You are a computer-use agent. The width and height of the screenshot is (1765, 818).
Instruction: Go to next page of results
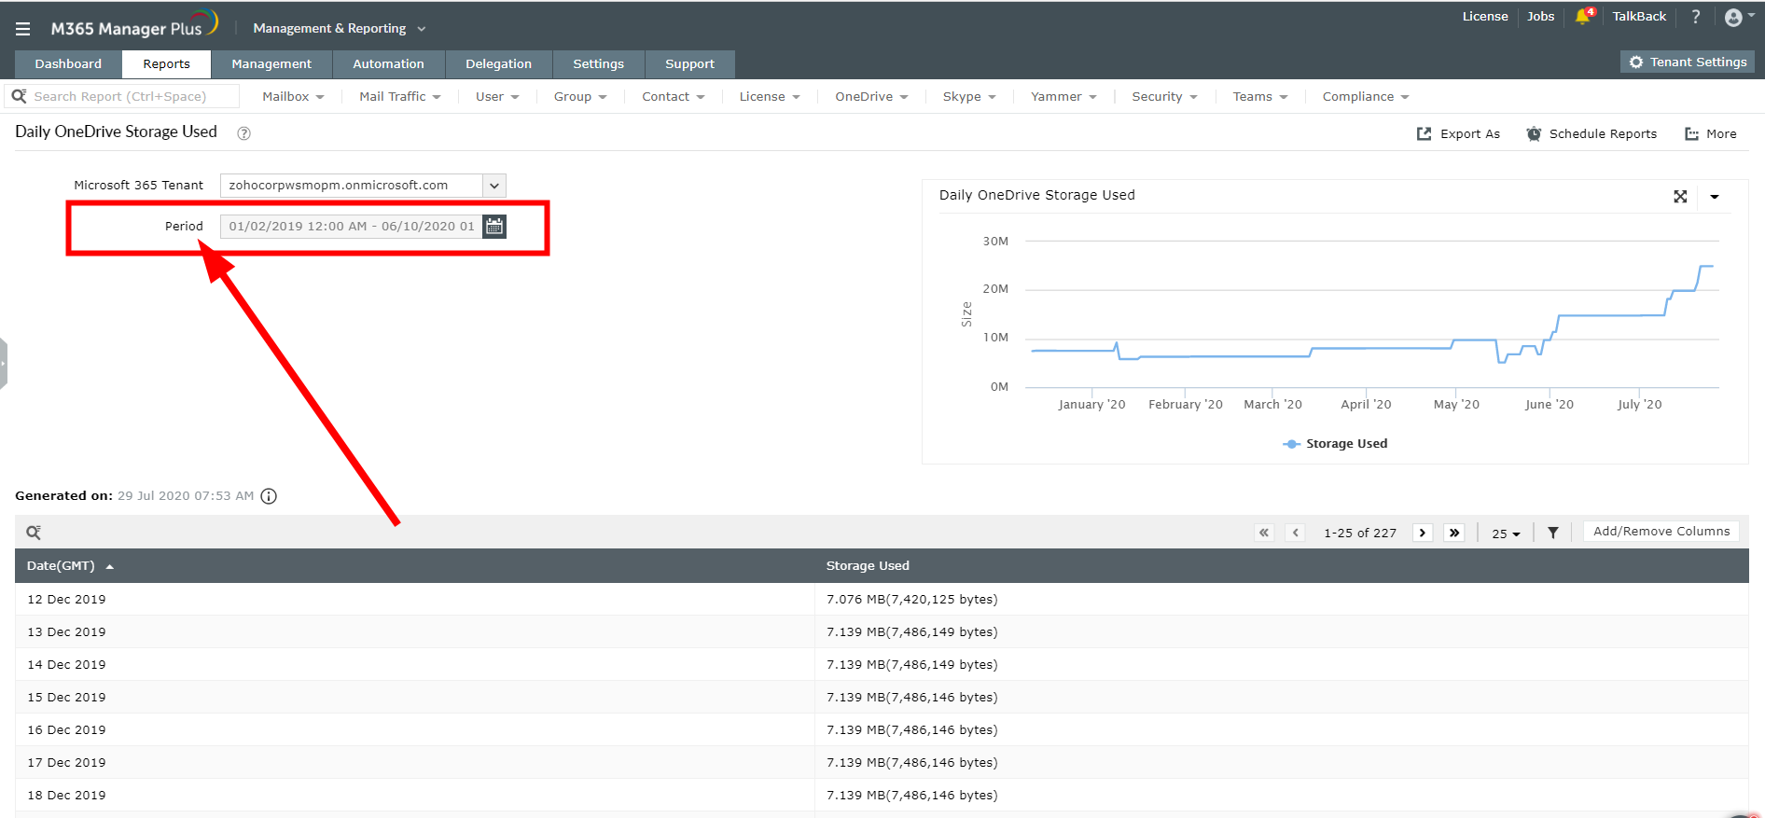[x=1423, y=533]
